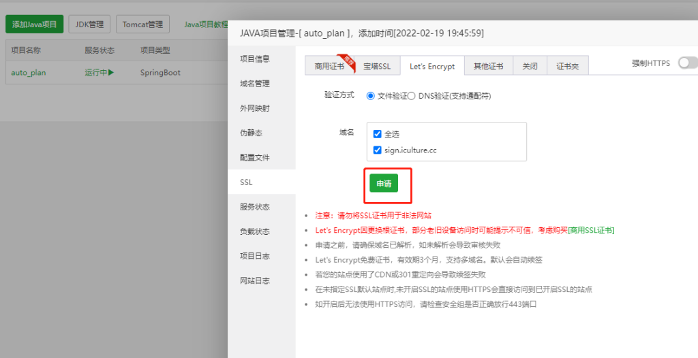Screen dimensions: 698x358
Task: Toggle the 全选 checkbox
Action: (x=378, y=134)
